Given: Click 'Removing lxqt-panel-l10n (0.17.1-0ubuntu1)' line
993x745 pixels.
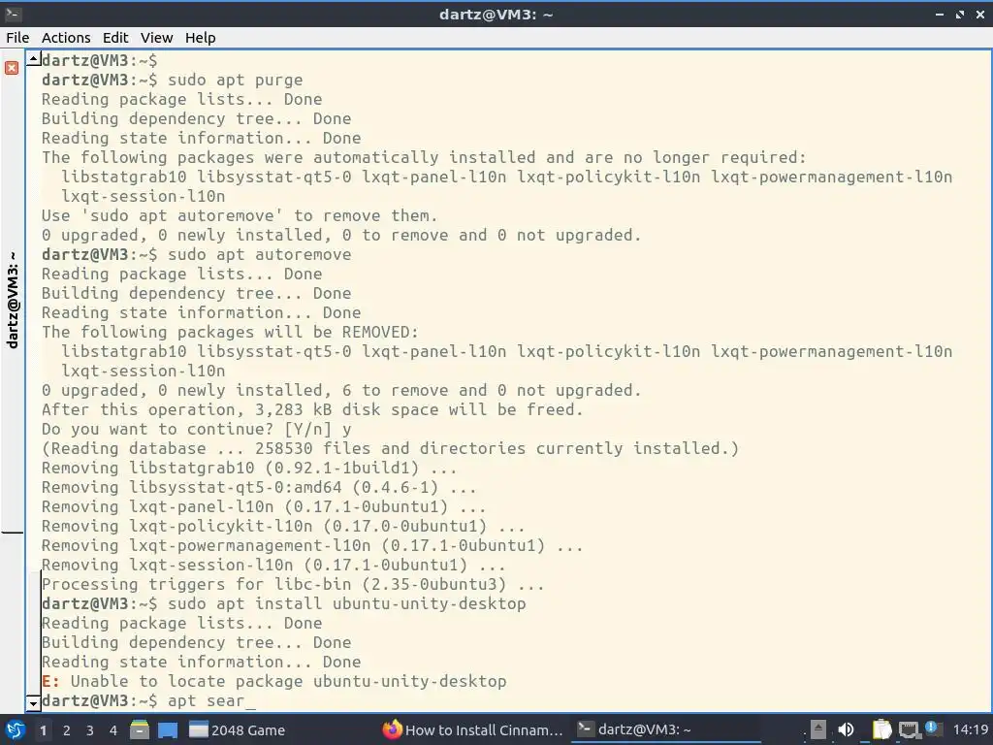Looking at the screenshot, I should click(x=264, y=506).
